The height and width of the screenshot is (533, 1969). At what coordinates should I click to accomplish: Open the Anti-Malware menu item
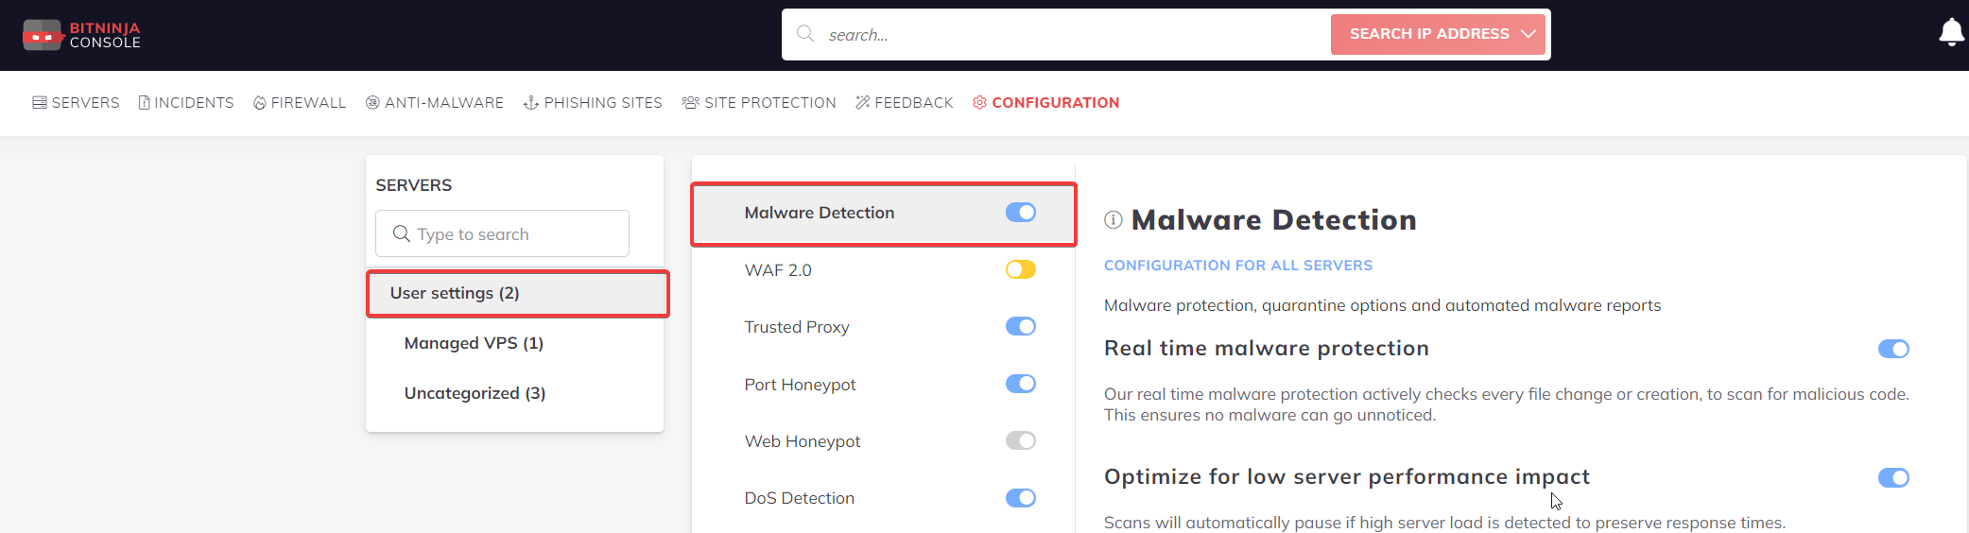[435, 102]
